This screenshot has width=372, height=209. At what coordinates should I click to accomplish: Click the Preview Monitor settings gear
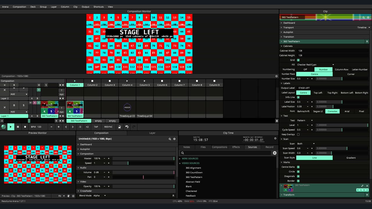(x=73, y=196)
